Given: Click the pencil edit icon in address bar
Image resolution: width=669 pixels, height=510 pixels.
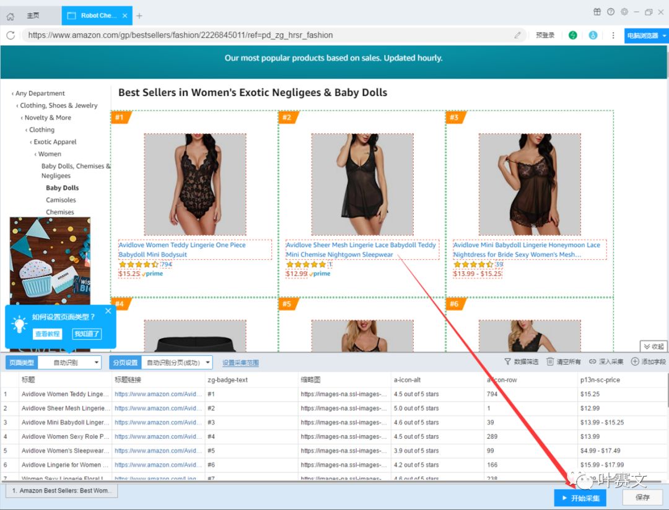Looking at the screenshot, I should (517, 35).
